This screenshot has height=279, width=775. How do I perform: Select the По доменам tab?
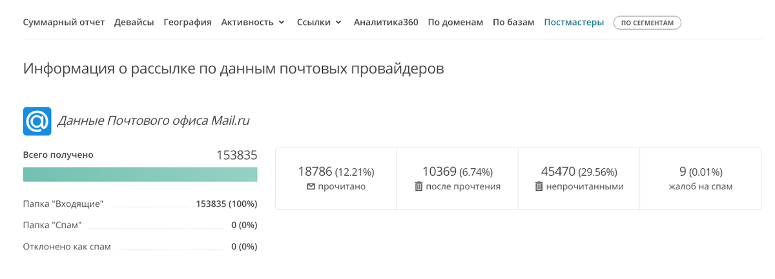pos(455,23)
